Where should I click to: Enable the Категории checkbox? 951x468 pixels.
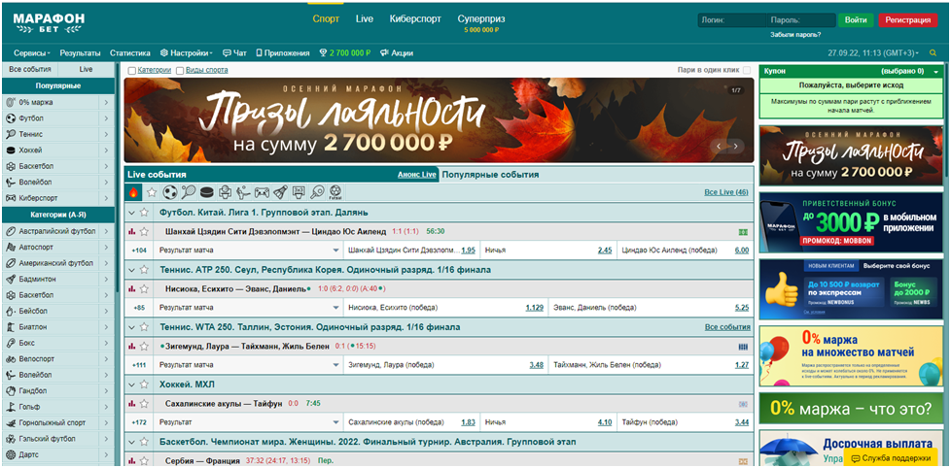click(132, 70)
